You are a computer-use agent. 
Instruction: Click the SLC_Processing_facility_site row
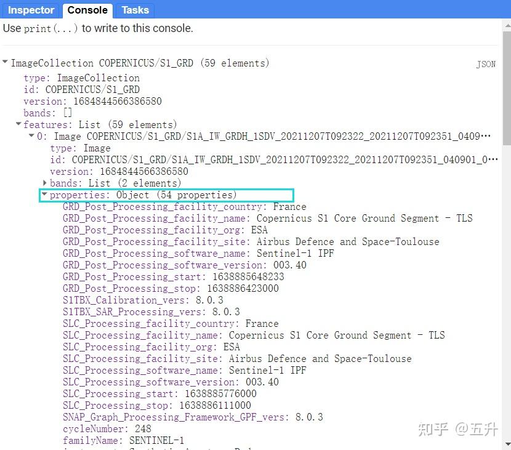(x=237, y=359)
